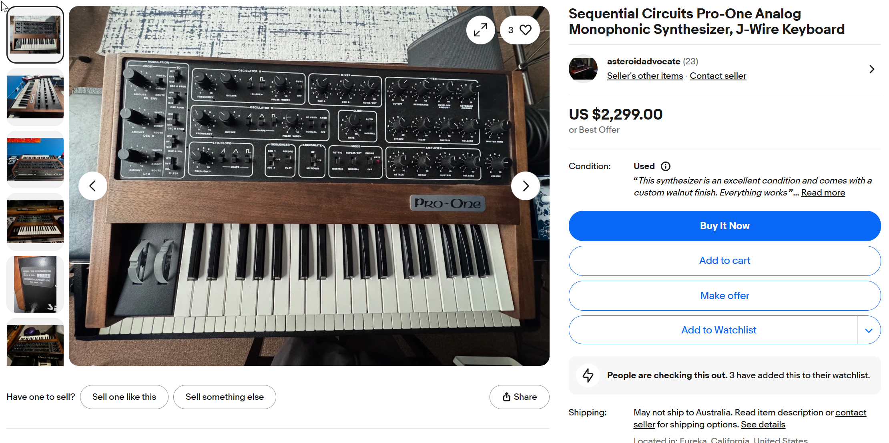Open seller details chevron arrow

[872, 69]
